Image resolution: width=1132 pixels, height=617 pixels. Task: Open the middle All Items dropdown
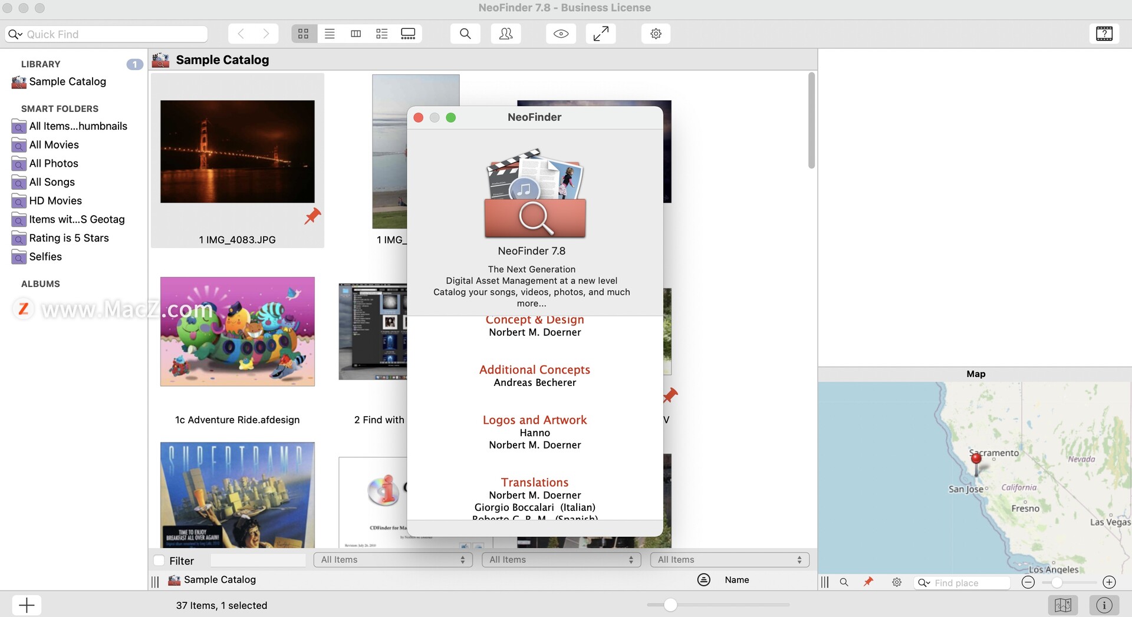(561, 560)
